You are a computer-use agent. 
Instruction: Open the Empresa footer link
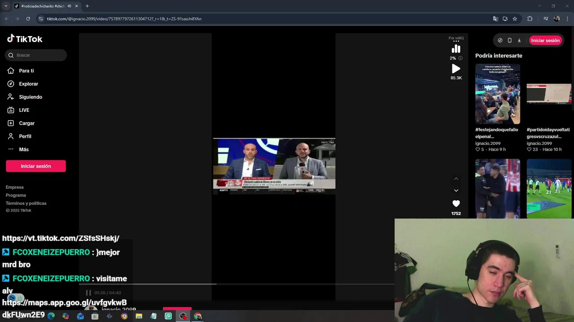coord(15,187)
